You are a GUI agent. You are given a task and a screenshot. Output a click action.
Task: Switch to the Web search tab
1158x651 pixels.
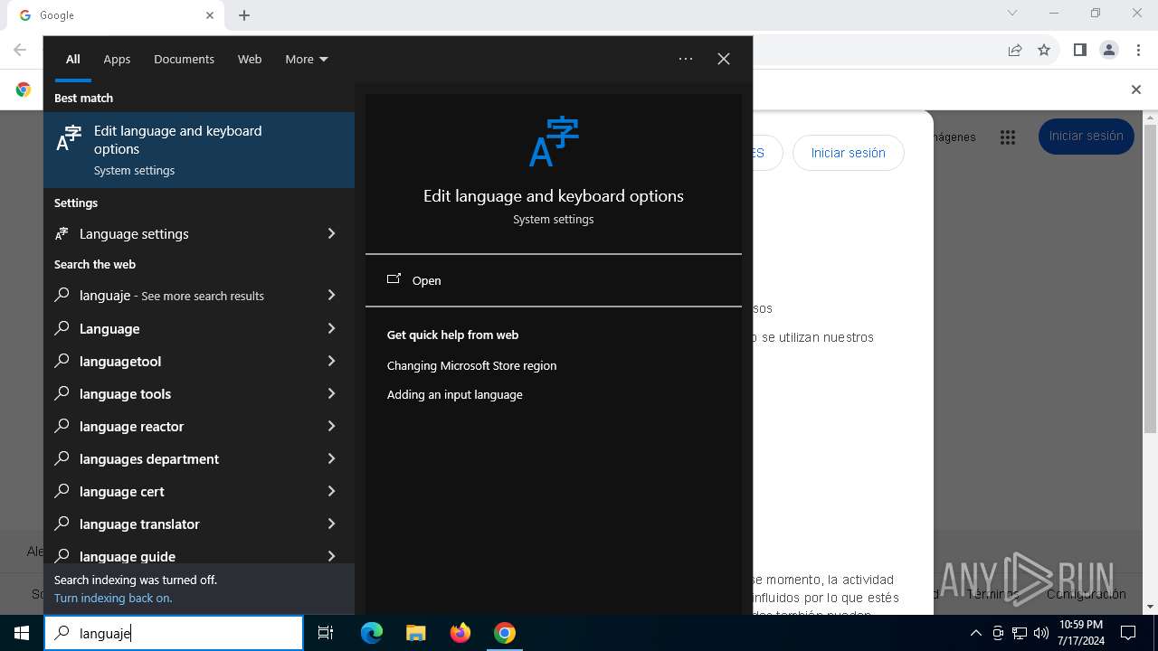click(250, 59)
